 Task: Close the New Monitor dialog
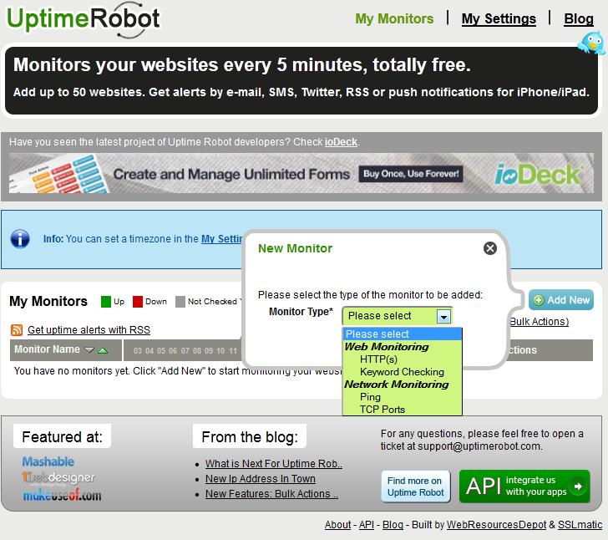pyautogui.click(x=490, y=248)
